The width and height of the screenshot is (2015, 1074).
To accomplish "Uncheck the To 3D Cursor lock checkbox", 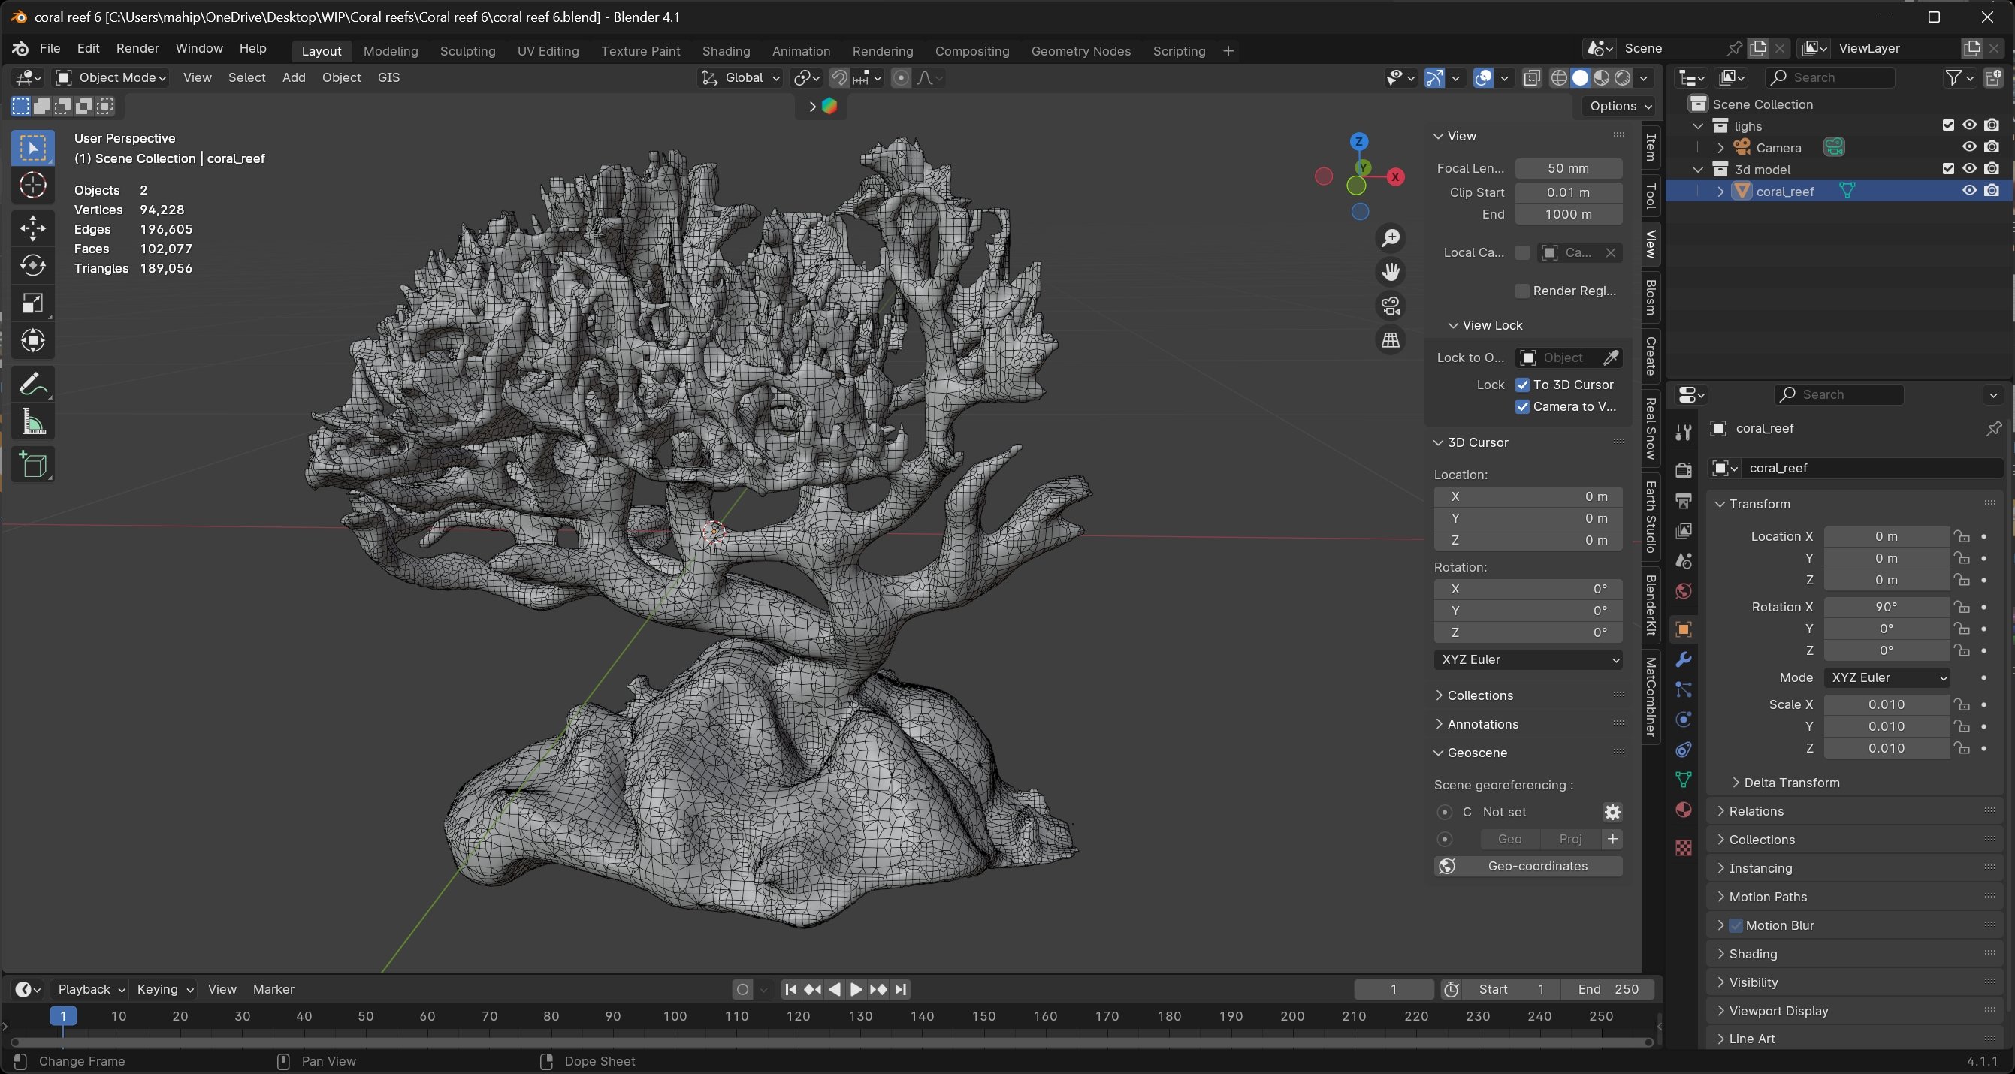I will (x=1524, y=385).
